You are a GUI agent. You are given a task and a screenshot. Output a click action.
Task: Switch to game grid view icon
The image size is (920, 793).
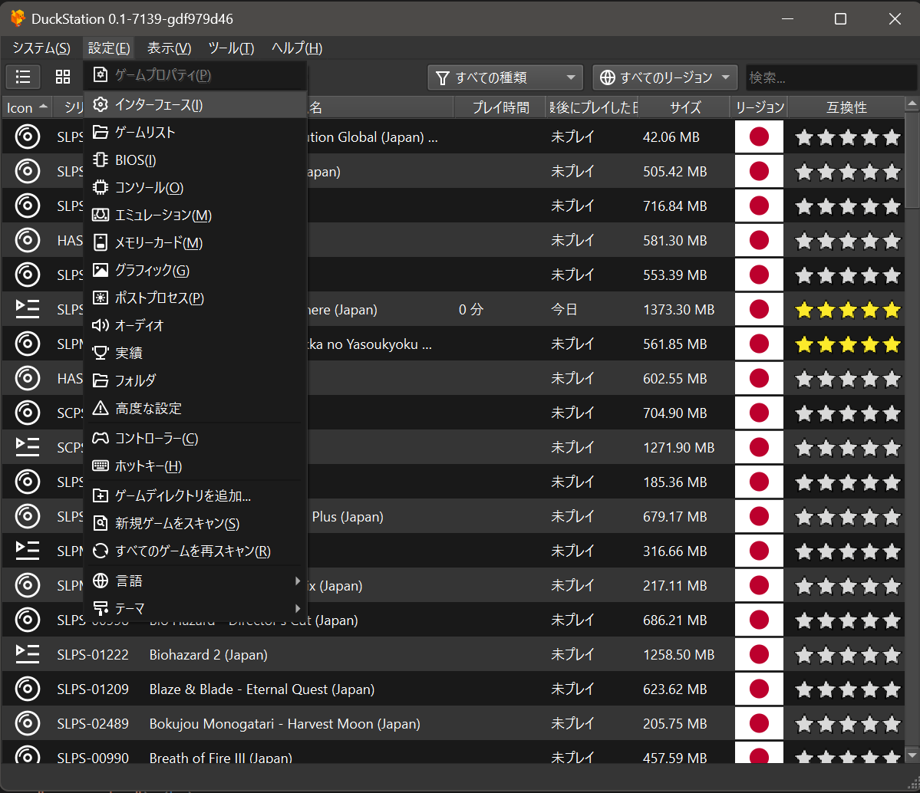(x=63, y=77)
